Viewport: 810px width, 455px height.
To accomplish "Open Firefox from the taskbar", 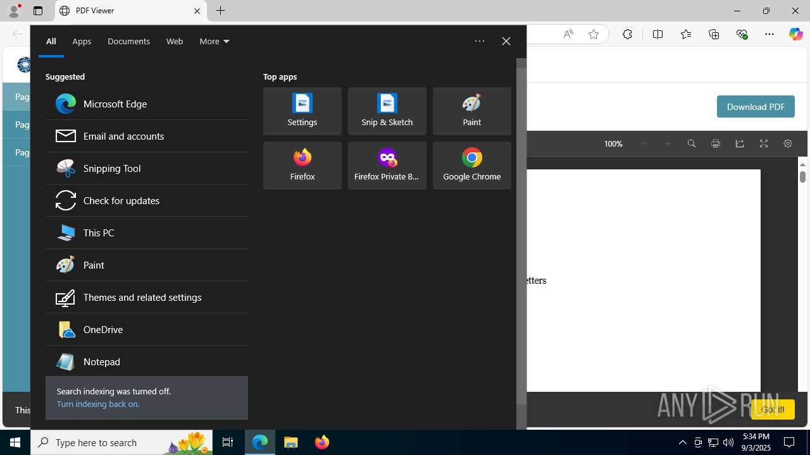I will coord(322,442).
